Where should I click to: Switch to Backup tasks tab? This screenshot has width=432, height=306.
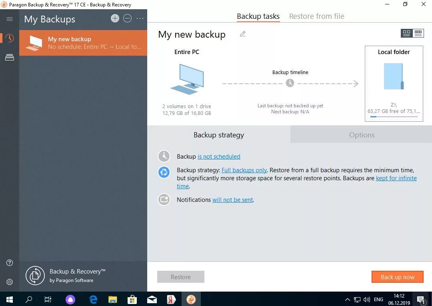tap(258, 16)
